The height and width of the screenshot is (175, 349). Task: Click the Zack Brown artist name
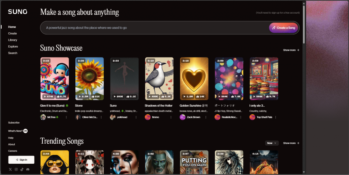coord(194,117)
